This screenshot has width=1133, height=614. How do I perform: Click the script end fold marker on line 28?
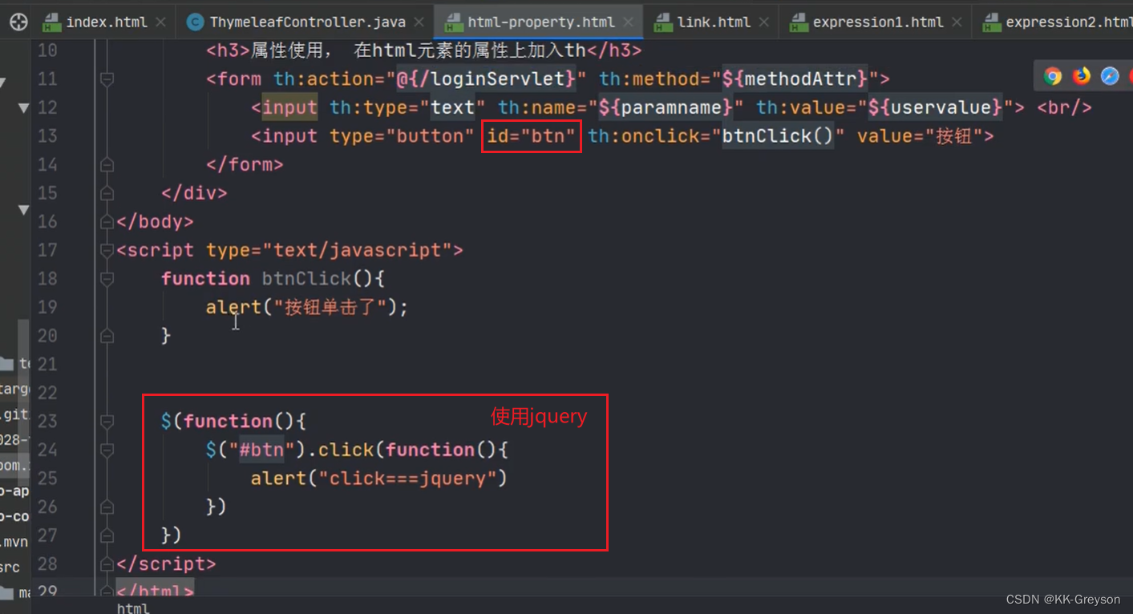pyautogui.click(x=107, y=565)
